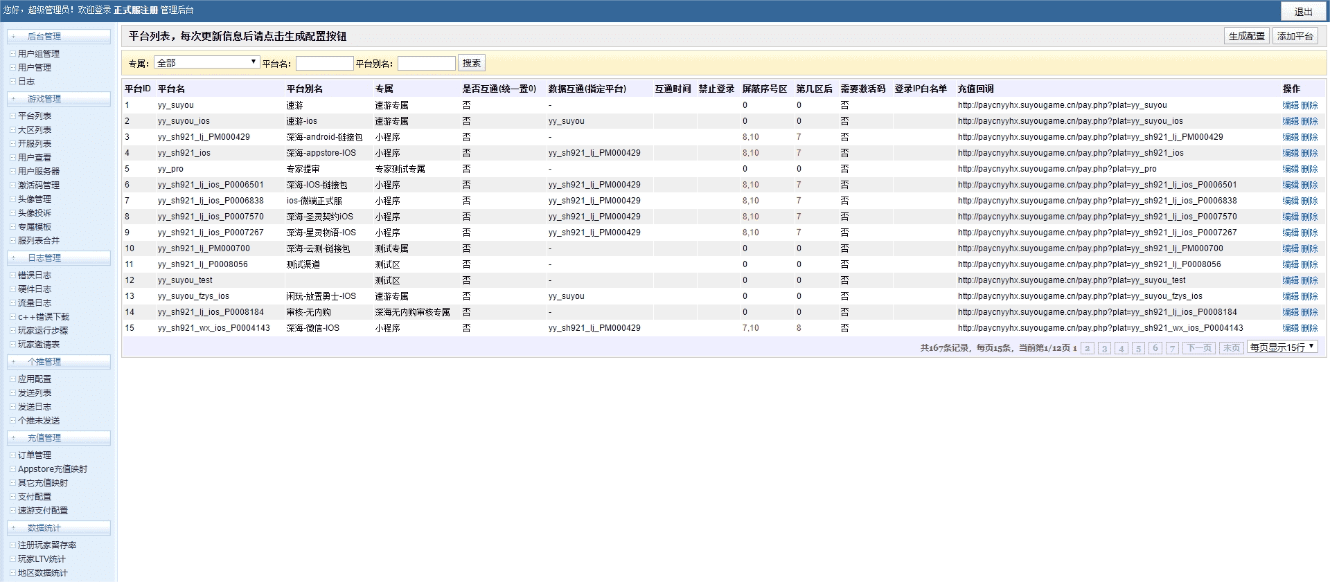Go to 订单管理 in the sidebar

point(35,455)
